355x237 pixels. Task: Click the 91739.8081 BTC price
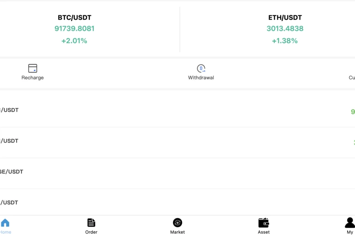(75, 28)
